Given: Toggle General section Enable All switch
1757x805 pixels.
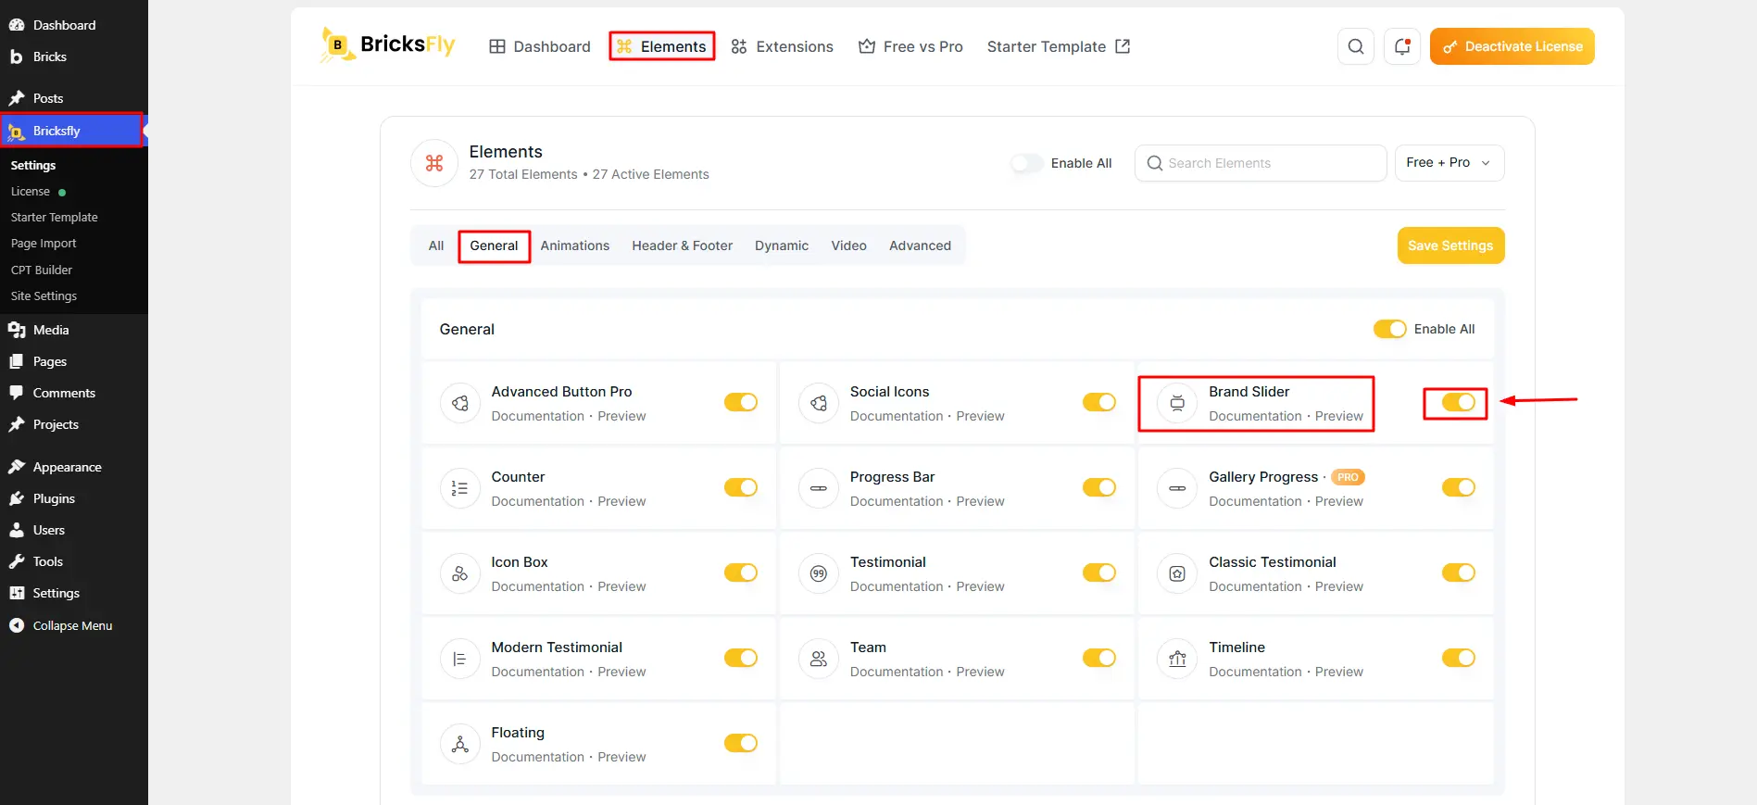Looking at the screenshot, I should pyautogui.click(x=1389, y=329).
